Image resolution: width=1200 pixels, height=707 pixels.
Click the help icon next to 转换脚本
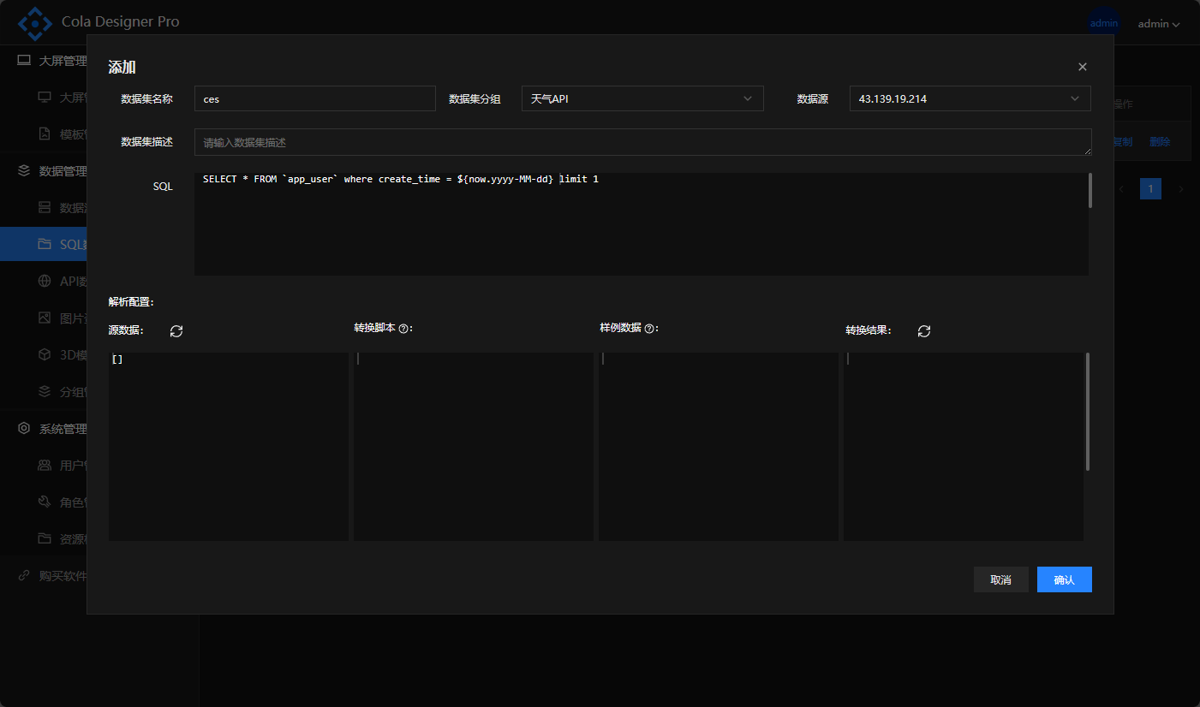point(403,329)
